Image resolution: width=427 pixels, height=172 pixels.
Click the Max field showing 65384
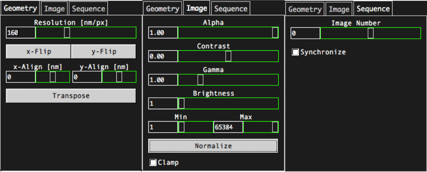tap(228, 127)
